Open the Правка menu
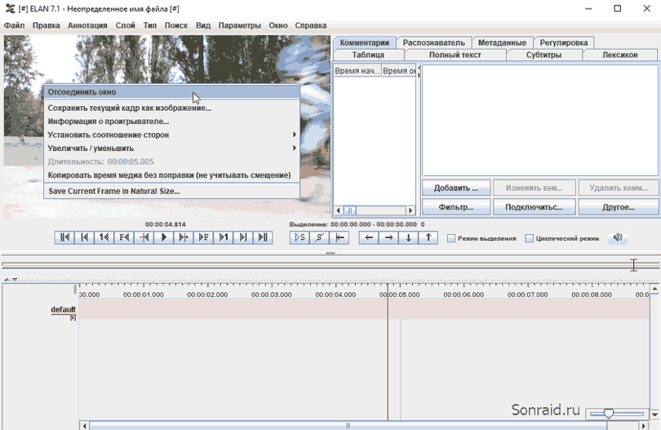The width and height of the screenshot is (661, 430). 47,26
